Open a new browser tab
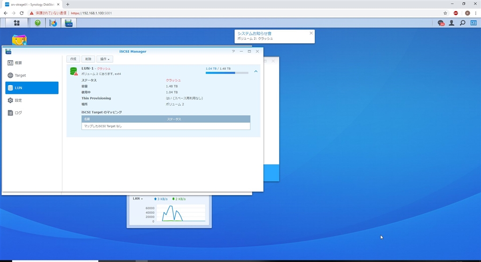Image resolution: width=481 pixels, height=262 pixels. coord(68,4)
